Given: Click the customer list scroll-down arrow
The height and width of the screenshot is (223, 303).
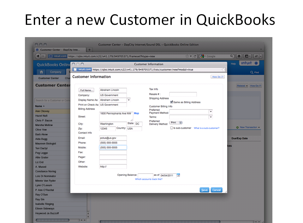Looking at the screenshot, I should click(88, 217).
